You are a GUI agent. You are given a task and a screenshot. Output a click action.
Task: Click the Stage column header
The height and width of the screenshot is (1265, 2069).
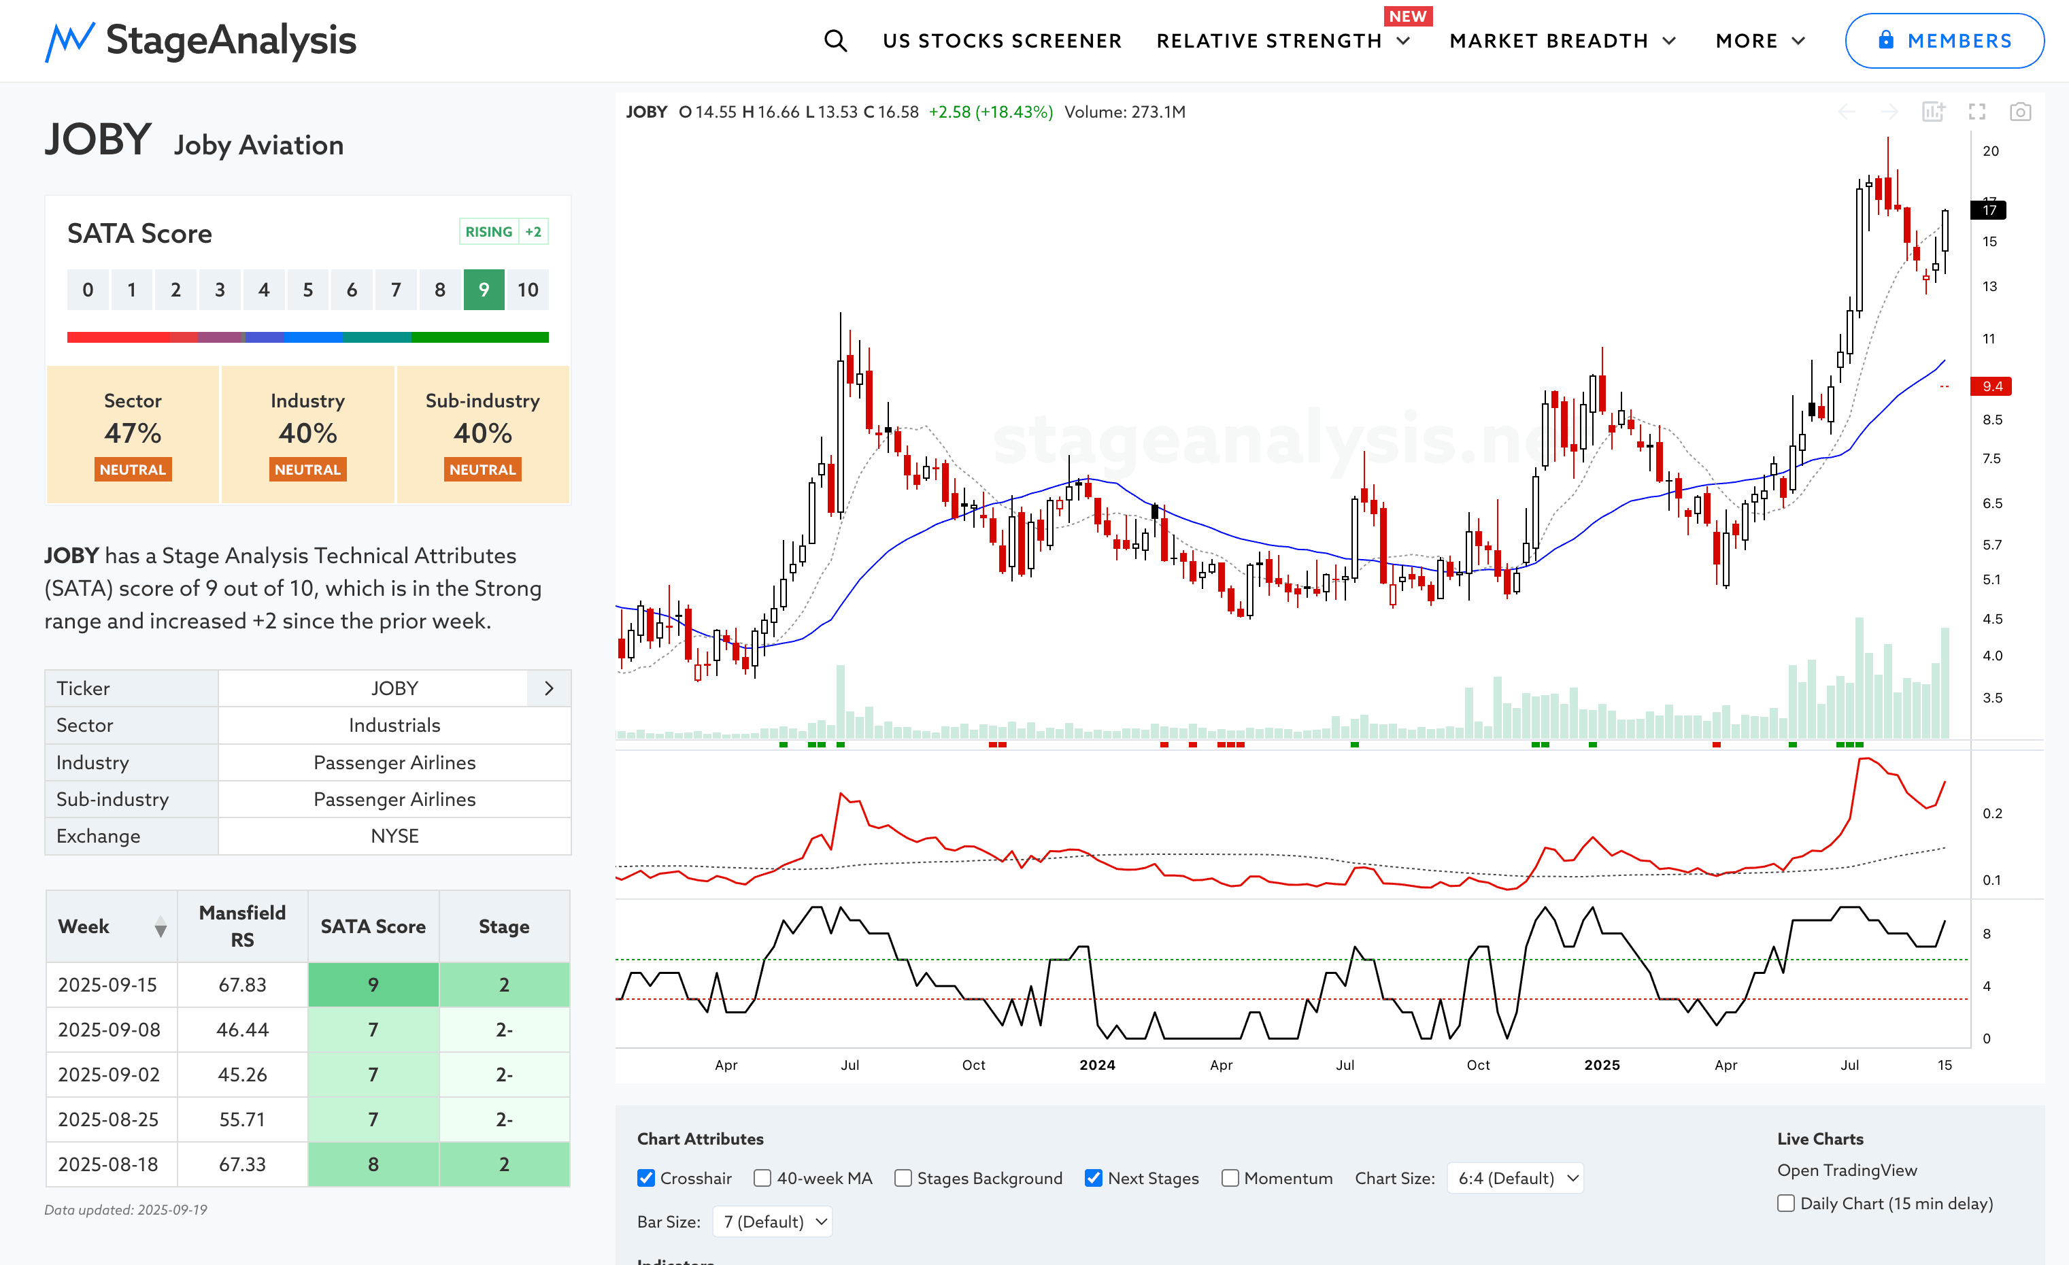[504, 926]
